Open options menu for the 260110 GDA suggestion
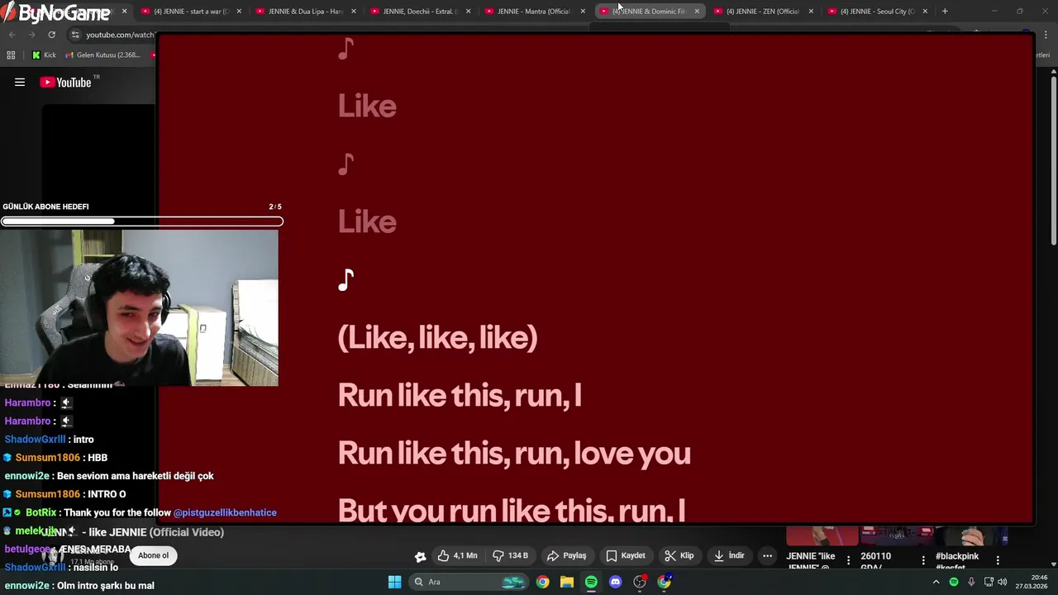 pyautogui.click(x=923, y=560)
